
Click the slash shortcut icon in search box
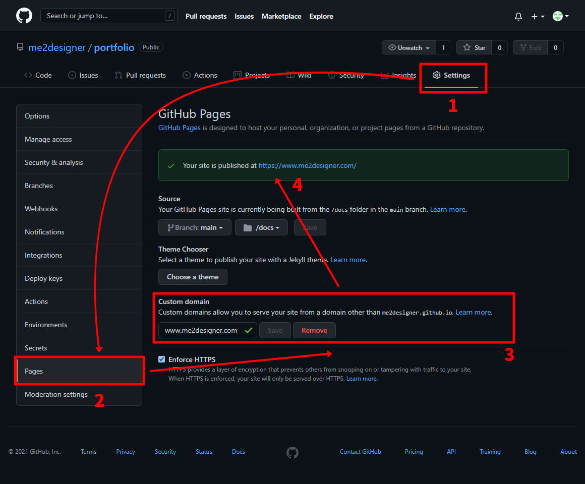coord(170,16)
